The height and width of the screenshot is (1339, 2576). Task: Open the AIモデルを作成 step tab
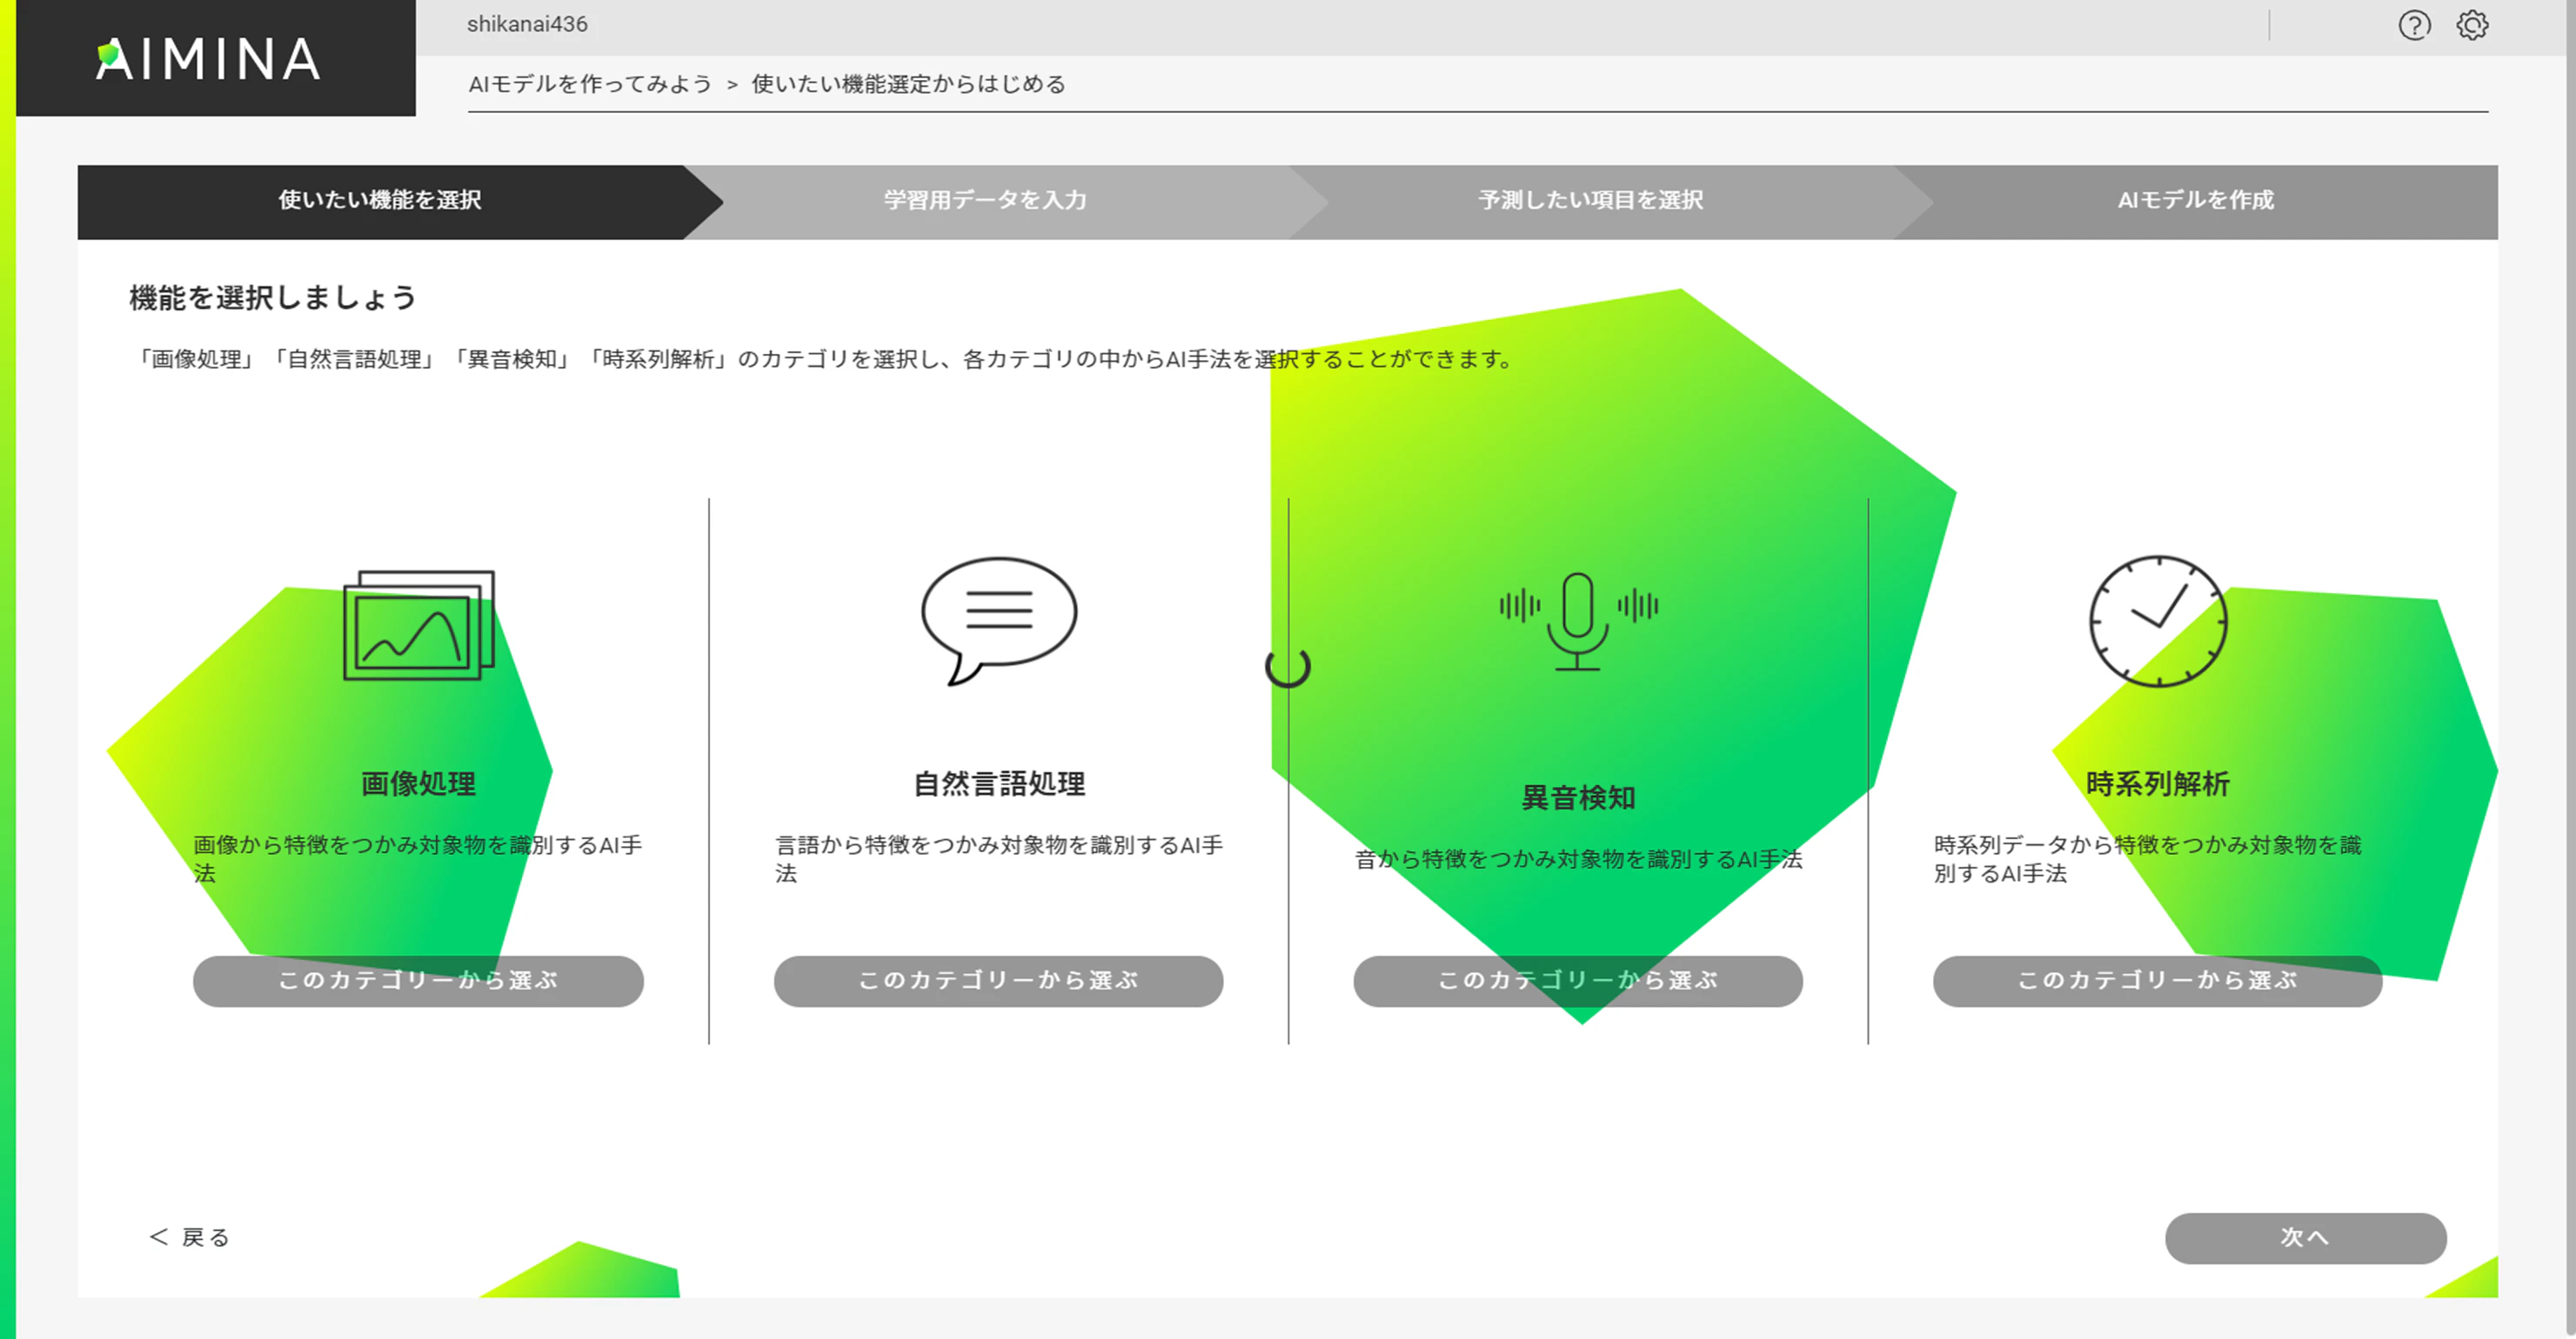click(x=2195, y=200)
